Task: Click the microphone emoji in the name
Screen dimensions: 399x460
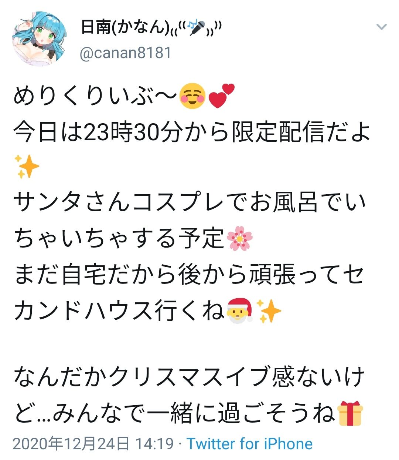Action: click(196, 27)
